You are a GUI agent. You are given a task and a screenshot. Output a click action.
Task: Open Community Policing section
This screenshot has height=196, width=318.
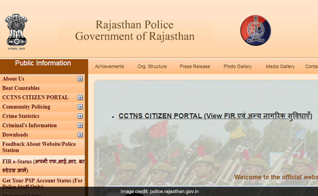[x=26, y=107]
